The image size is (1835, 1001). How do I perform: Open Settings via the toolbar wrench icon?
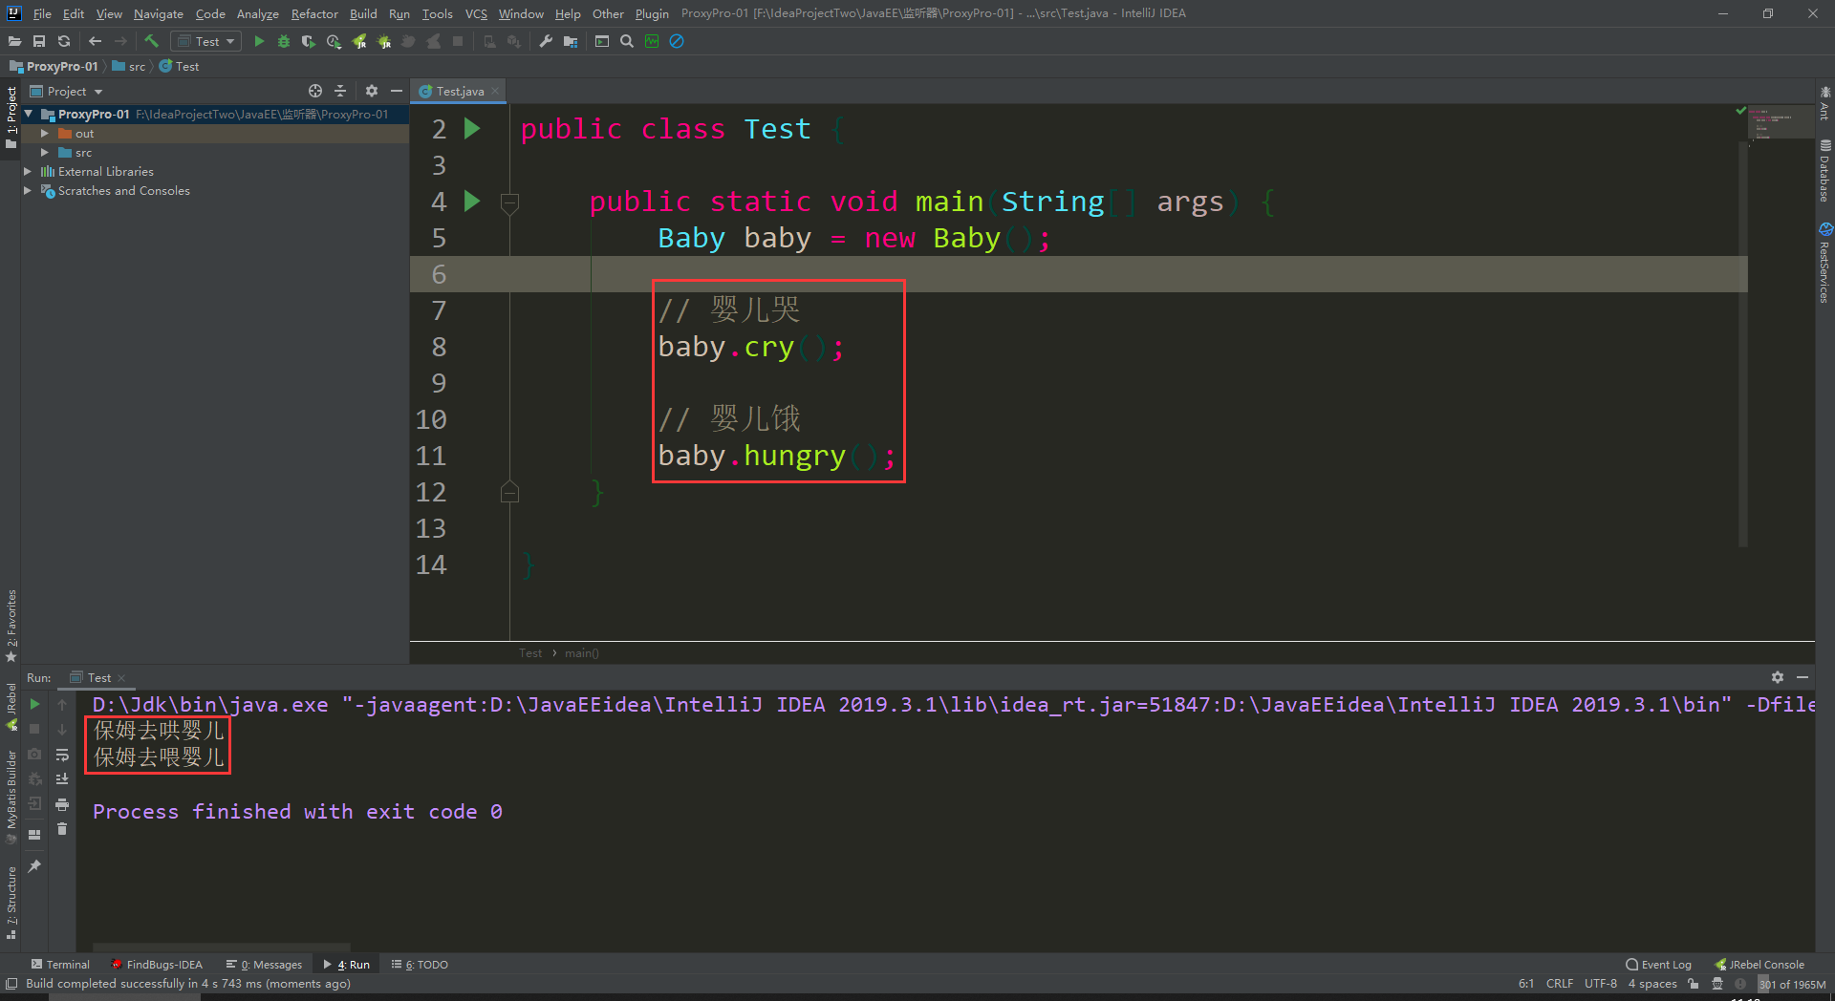(x=546, y=41)
